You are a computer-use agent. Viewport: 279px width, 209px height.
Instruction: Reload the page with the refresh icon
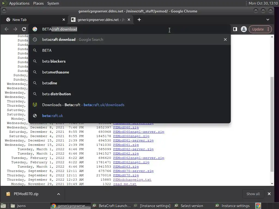pyautogui.click(x=24, y=29)
